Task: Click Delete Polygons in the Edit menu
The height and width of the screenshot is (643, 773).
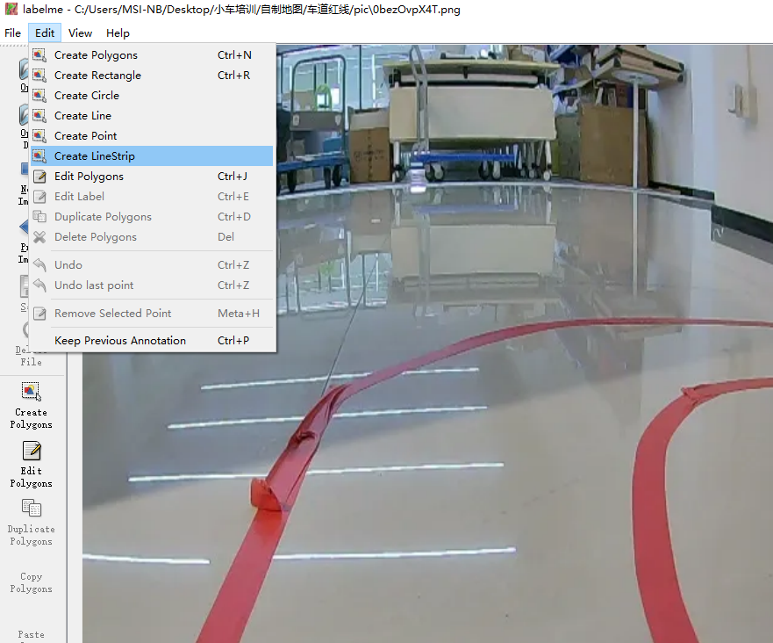Action: tap(95, 237)
